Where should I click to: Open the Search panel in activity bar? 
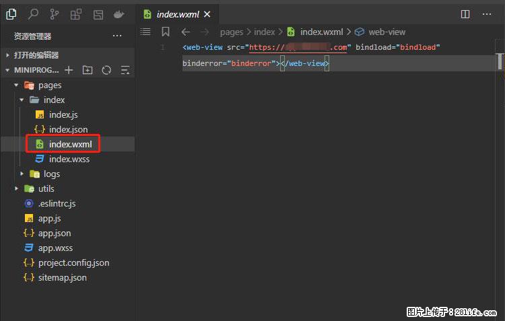coord(33,13)
